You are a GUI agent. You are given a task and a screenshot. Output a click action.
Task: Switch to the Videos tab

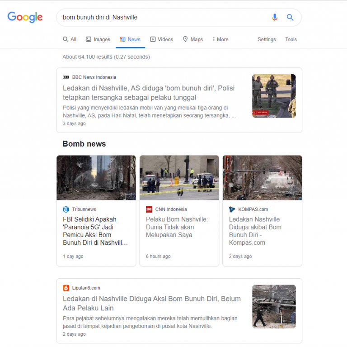pos(162,39)
